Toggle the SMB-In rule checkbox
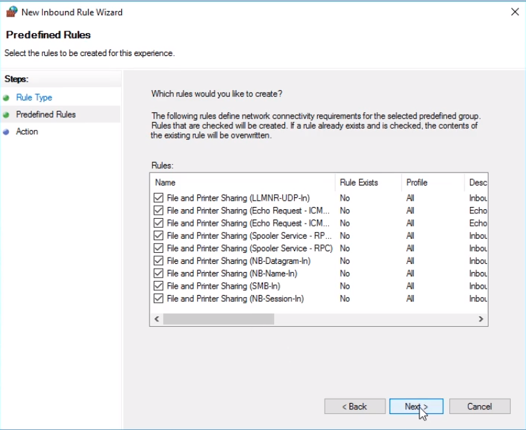This screenshot has width=526, height=430. 158,286
